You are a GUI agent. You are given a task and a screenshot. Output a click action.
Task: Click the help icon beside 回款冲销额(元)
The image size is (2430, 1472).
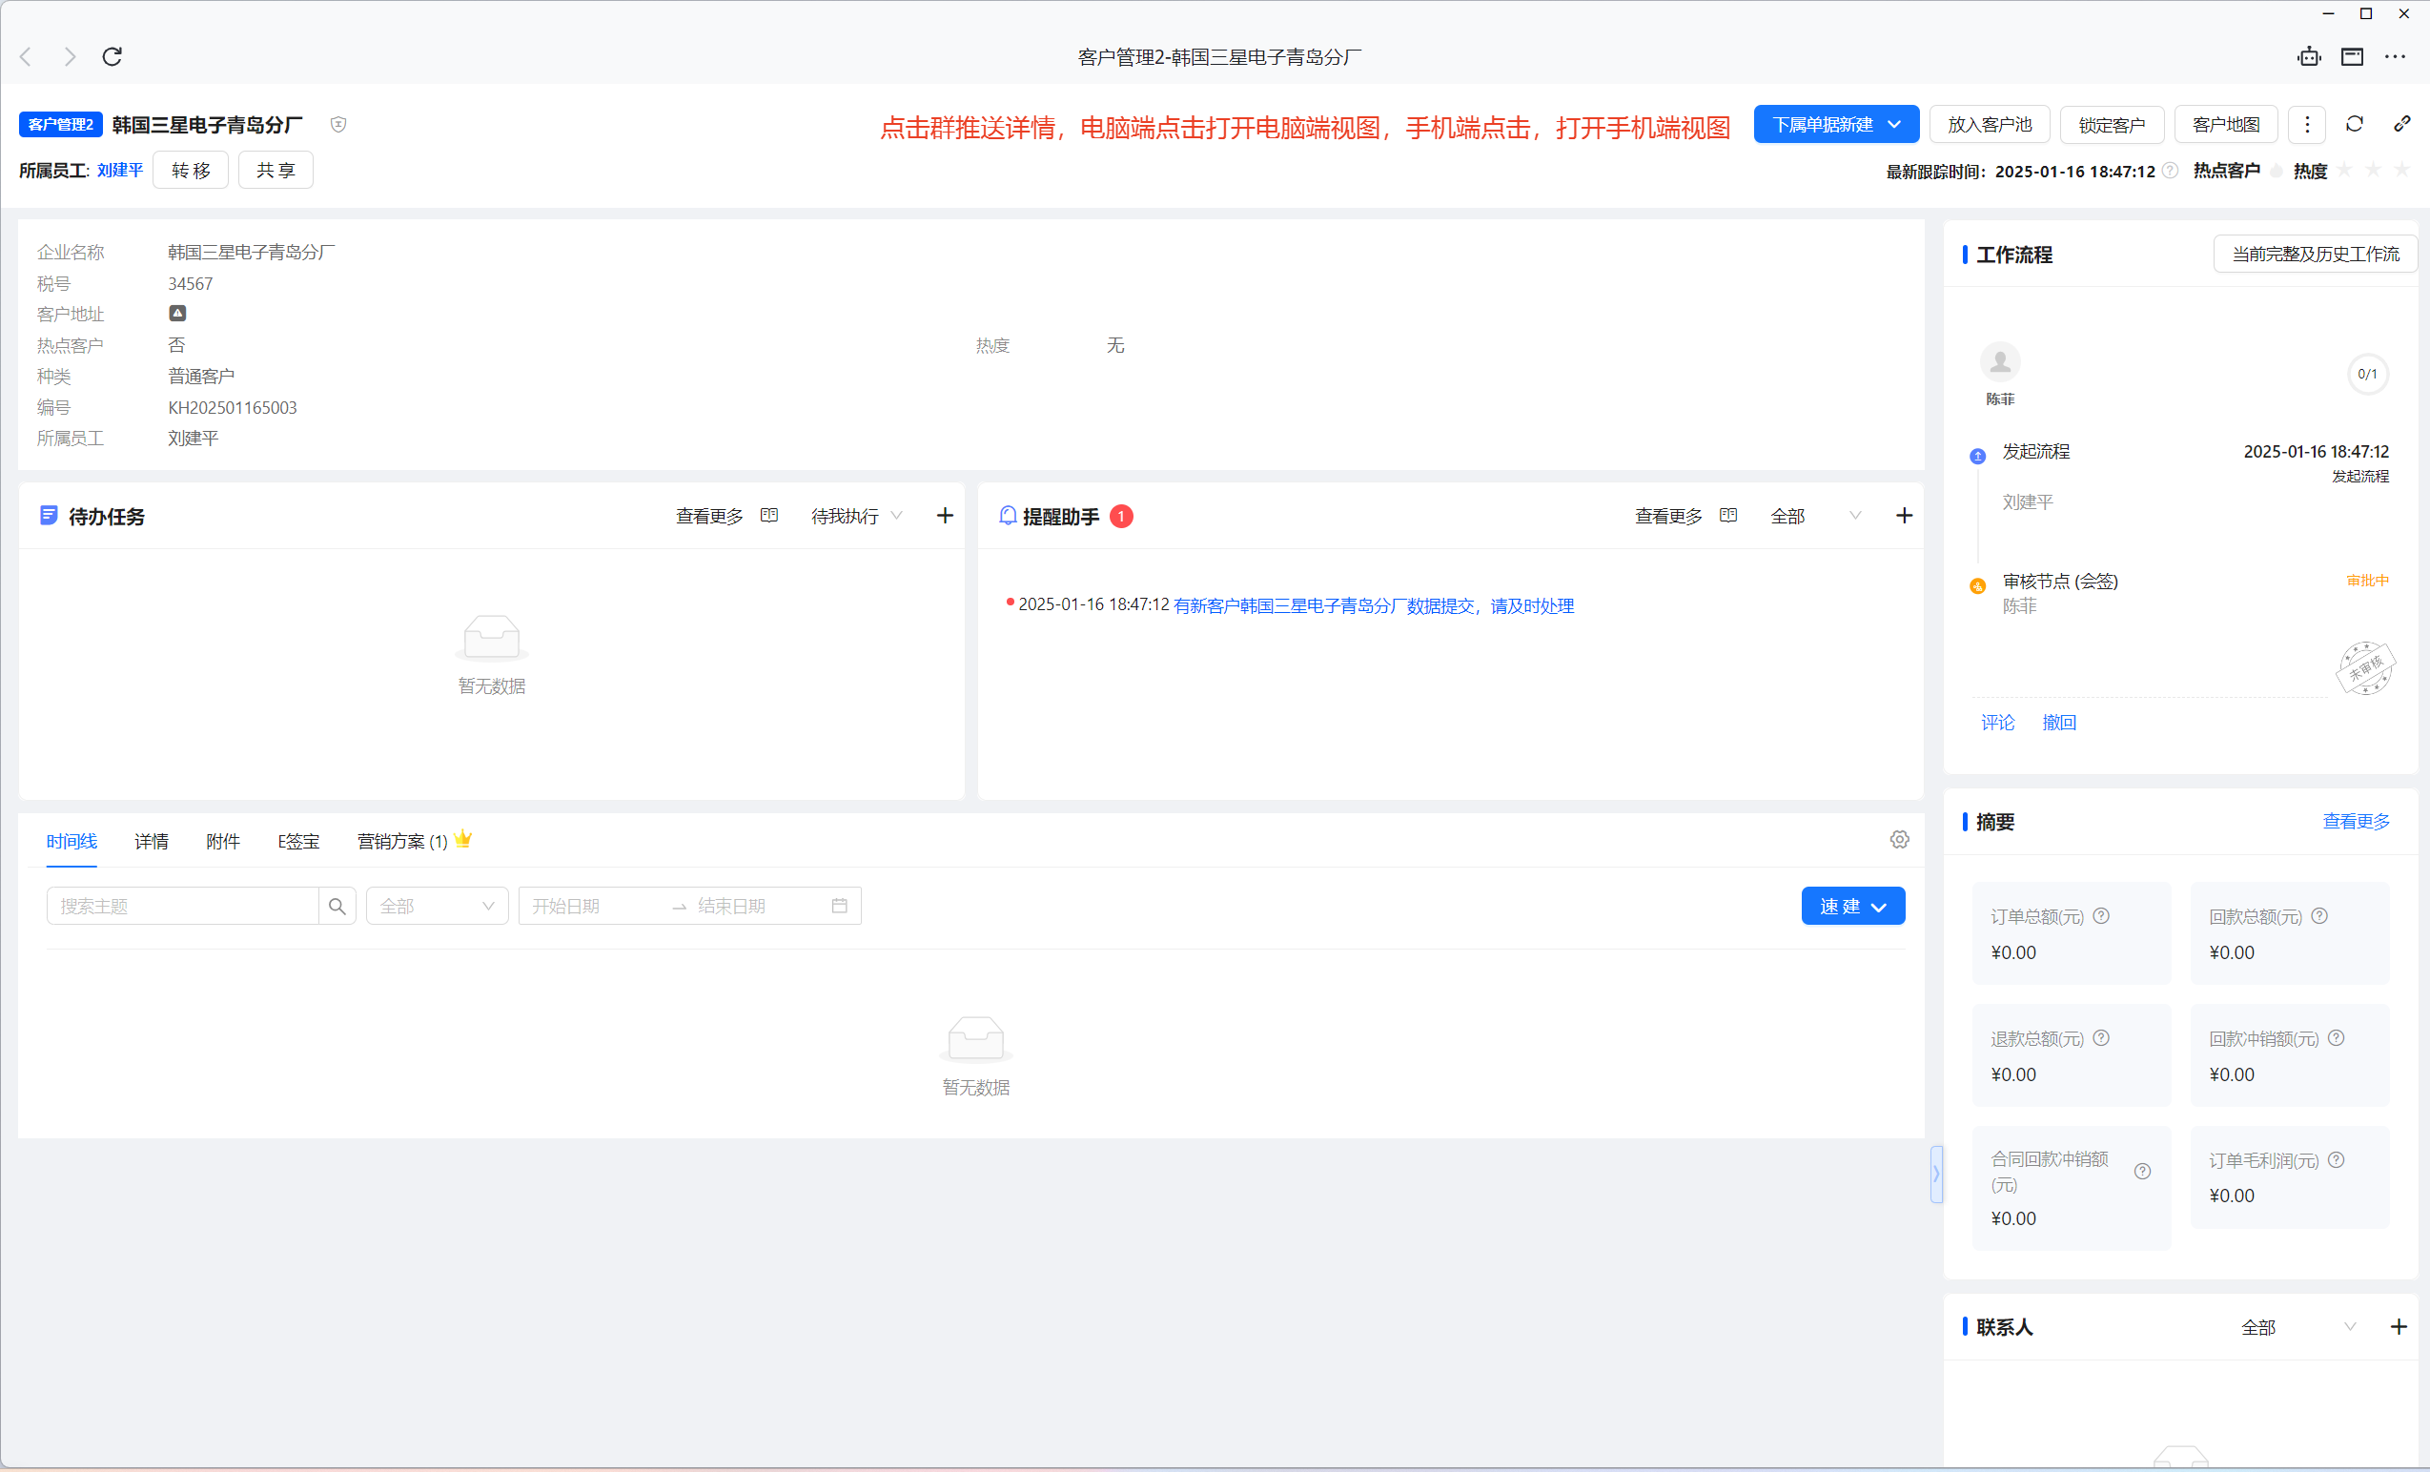tap(2337, 1038)
